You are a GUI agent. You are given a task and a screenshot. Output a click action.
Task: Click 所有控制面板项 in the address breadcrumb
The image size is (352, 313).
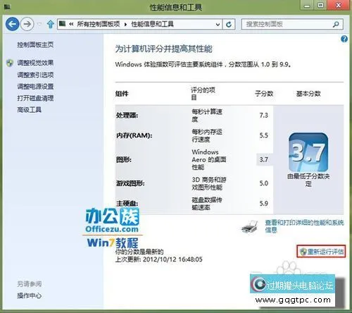99,24
